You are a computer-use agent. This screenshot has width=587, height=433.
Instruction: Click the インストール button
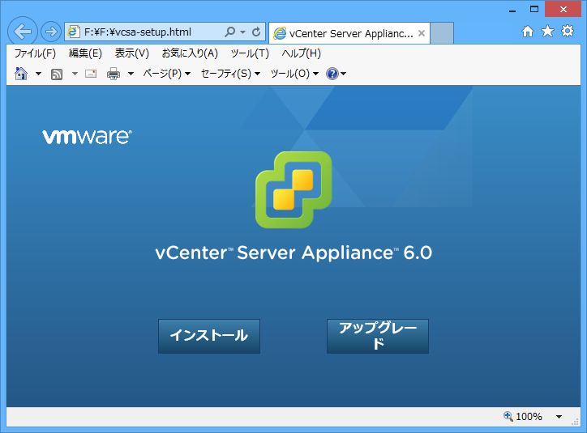point(209,336)
